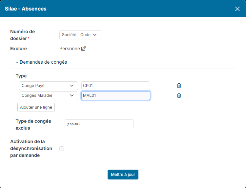Click the Exclure label
Viewport: 246px width, 188px height.
(x=18, y=49)
